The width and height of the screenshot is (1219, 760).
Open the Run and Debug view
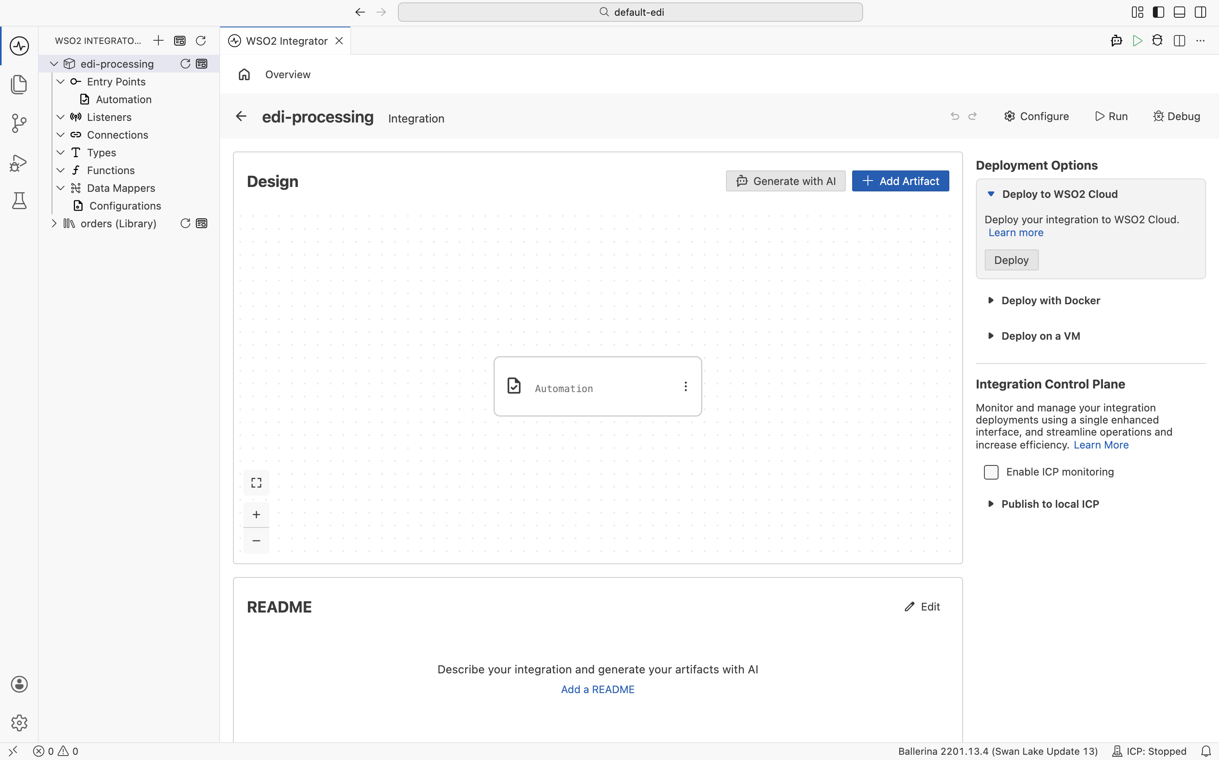pos(19,162)
